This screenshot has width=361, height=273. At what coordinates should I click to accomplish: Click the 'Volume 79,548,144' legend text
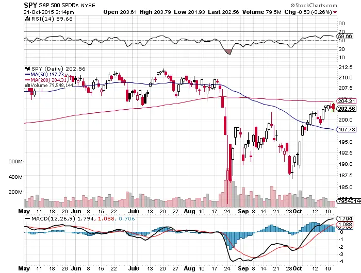point(52,86)
